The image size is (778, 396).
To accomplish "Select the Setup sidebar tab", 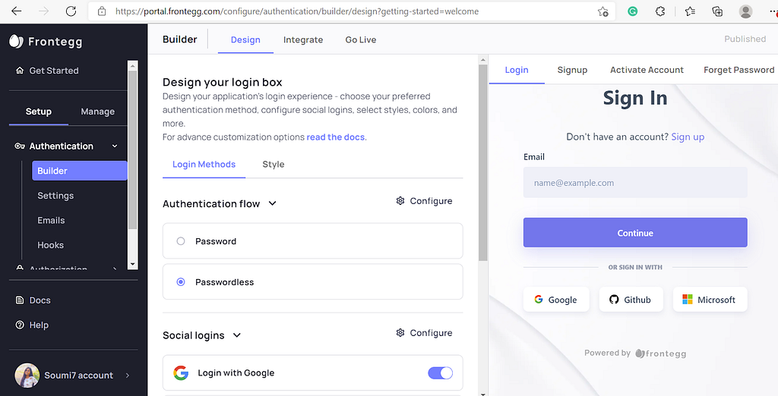I will [x=38, y=112].
